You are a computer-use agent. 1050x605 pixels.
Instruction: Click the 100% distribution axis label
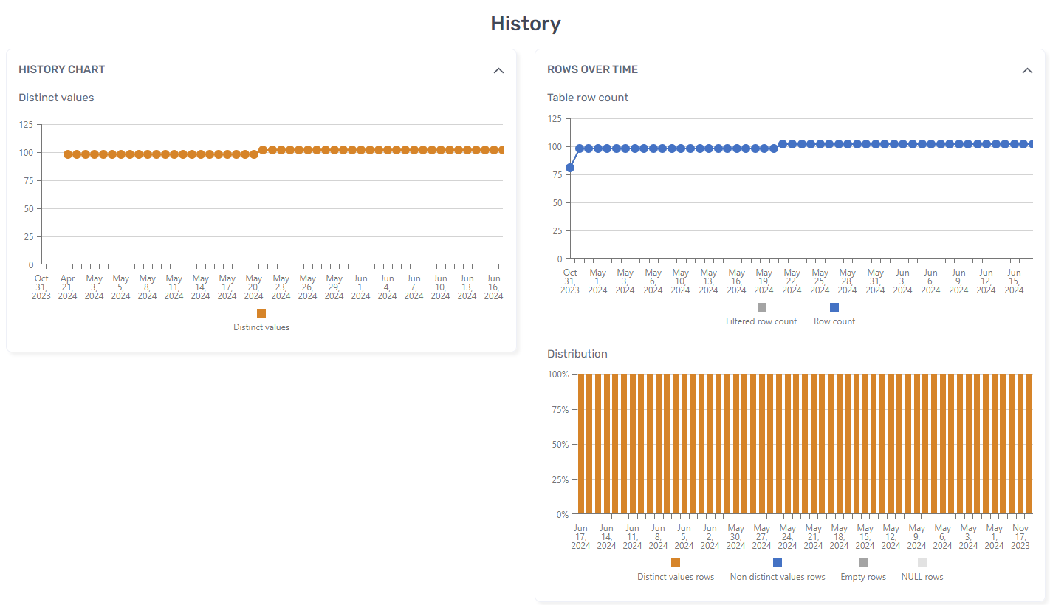pyautogui.click(x=558, y=375)
